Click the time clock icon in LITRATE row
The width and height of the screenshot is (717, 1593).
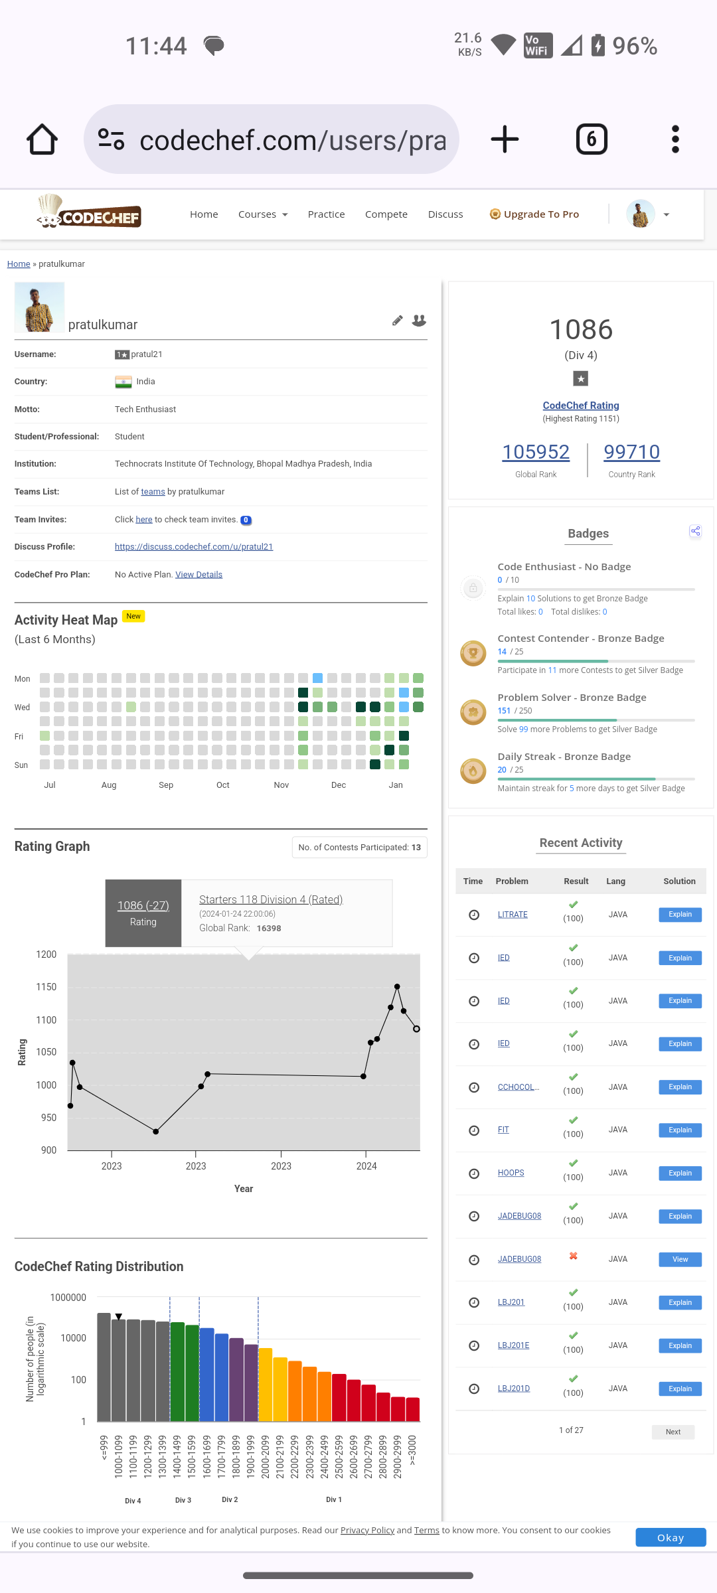pyautogui.click(x=474, y=915)
